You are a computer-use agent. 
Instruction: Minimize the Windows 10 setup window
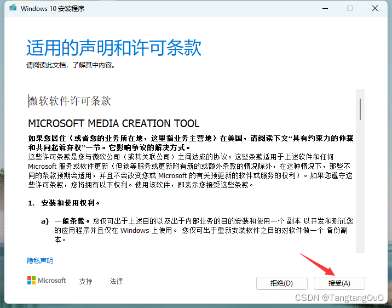pyautogui.click(x=325, y=8)
